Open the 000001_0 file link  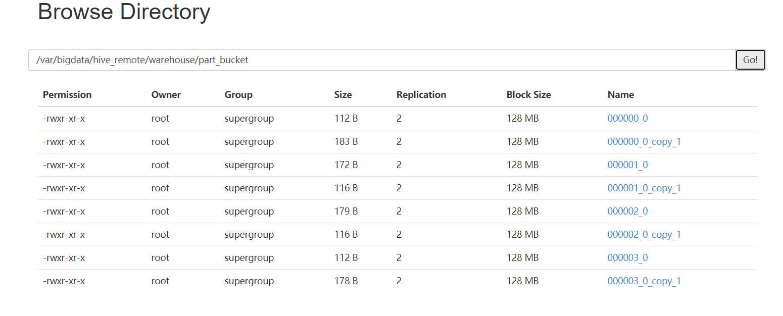coord(627,165)
